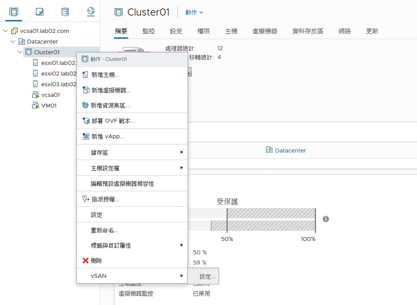
Task: Click the 已停用 status text
Action: coord(201,294)
